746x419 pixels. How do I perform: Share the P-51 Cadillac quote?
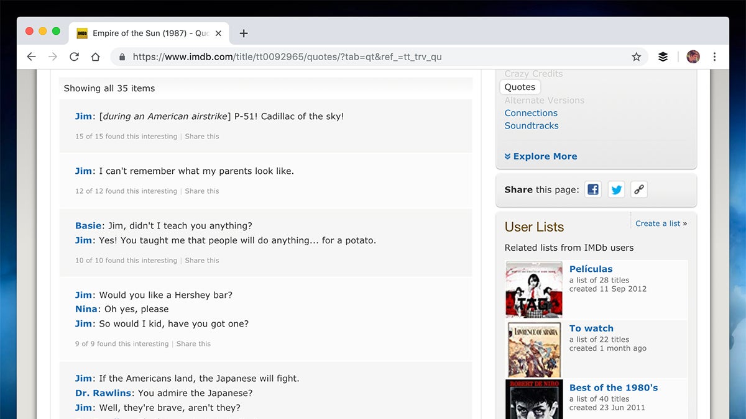pos(202,136)
